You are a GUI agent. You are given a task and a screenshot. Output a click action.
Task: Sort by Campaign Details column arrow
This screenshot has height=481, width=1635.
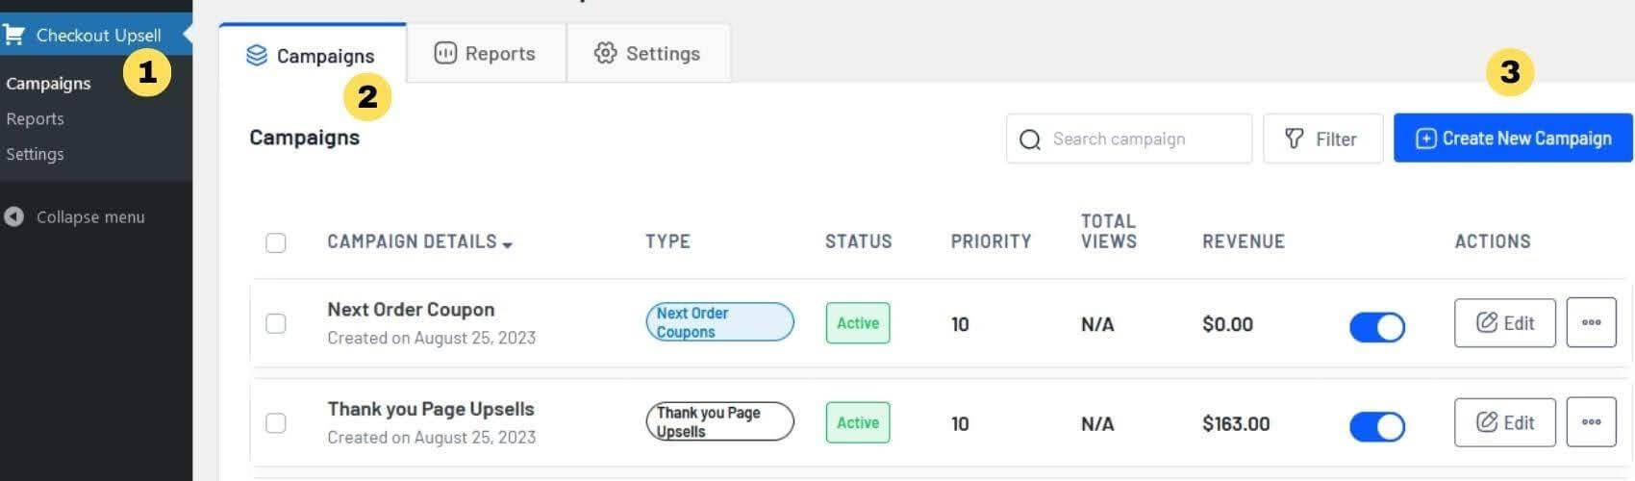click(507, 245)
